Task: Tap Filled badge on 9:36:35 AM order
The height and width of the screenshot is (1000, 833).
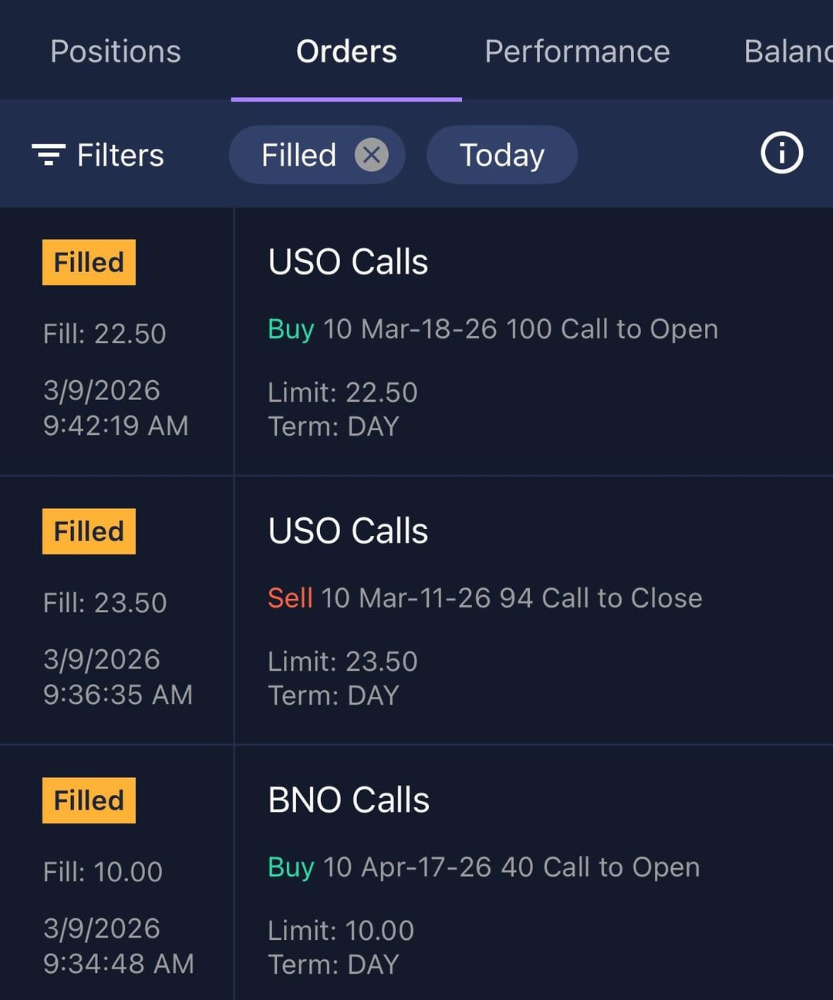Action: pos(89,531)
